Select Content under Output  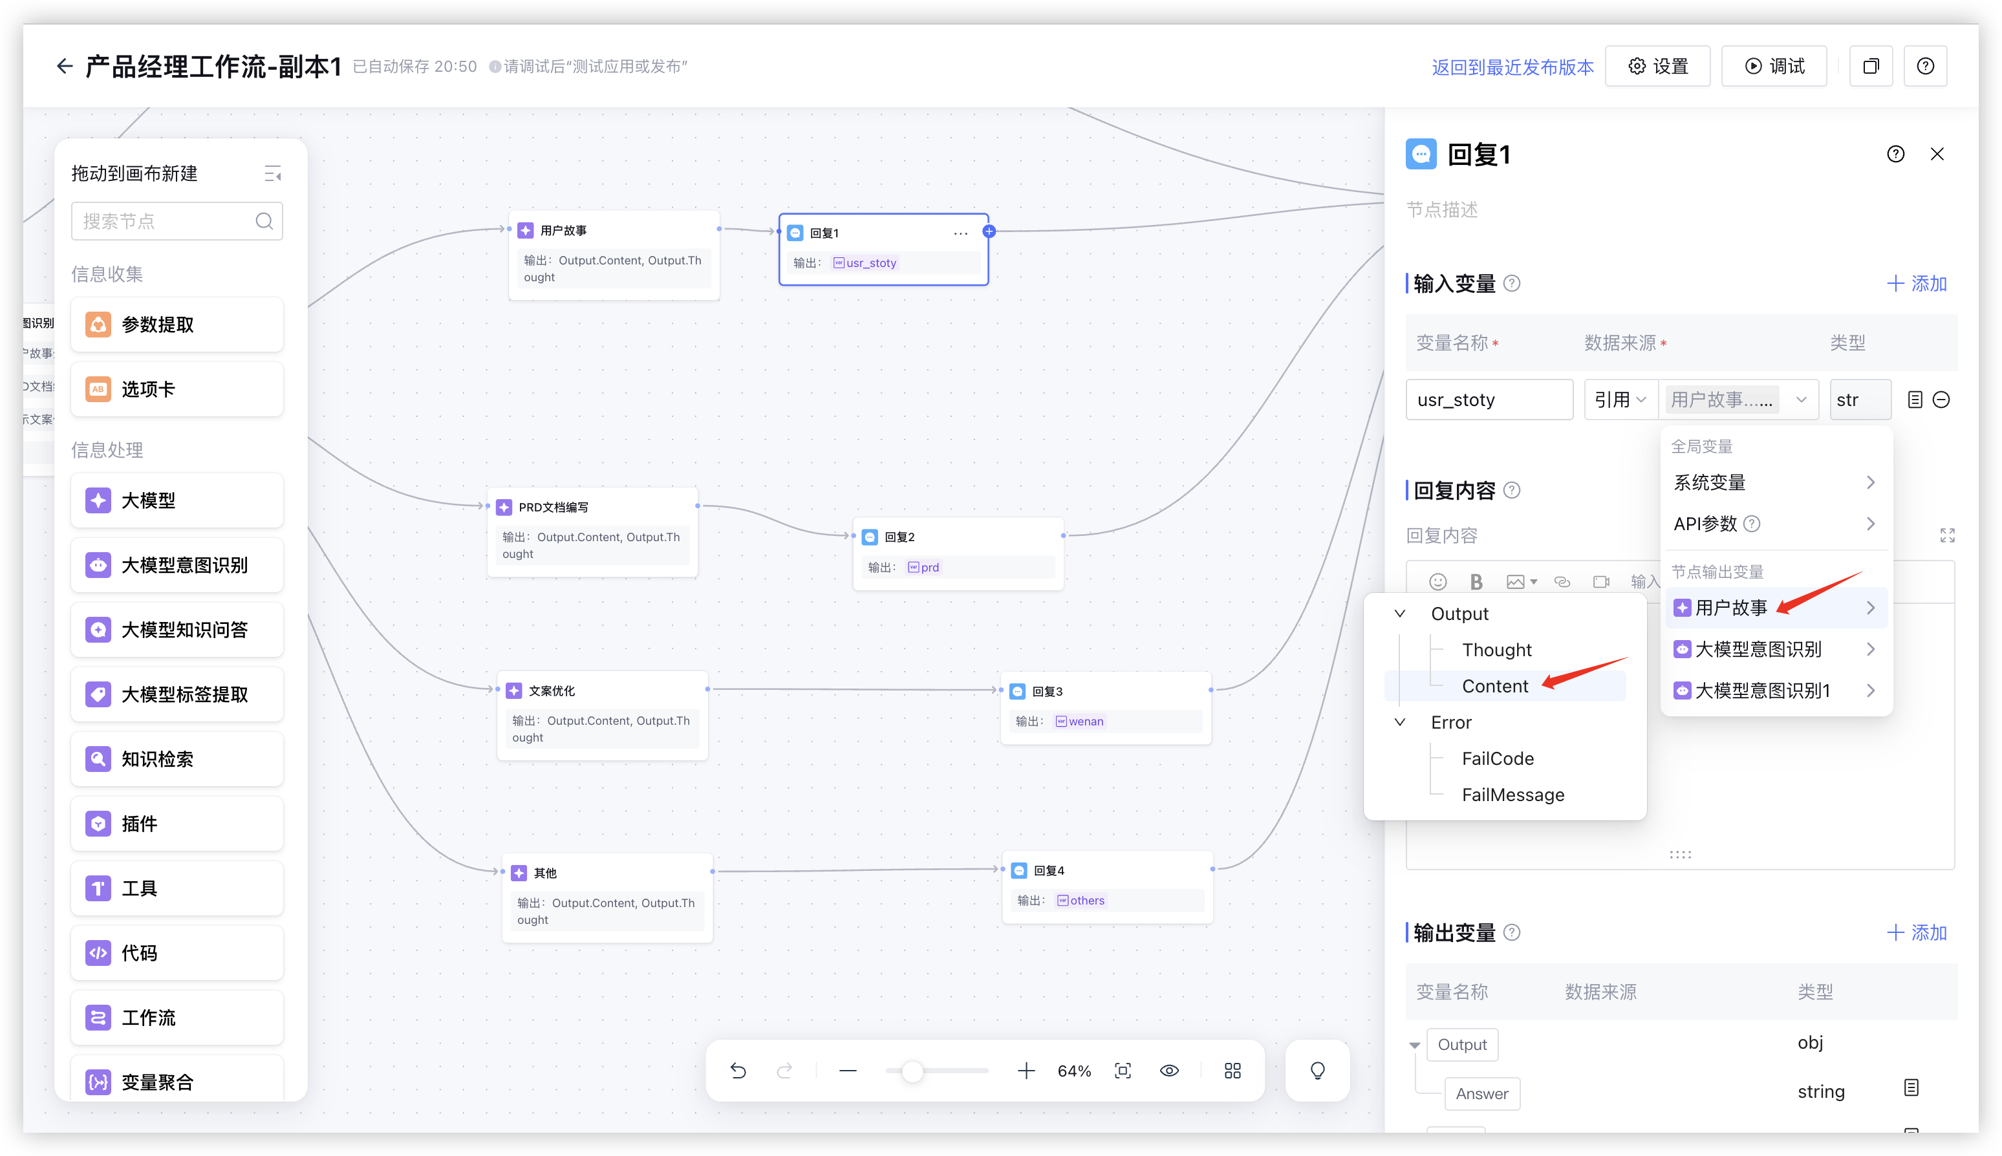coord(1494,686)
